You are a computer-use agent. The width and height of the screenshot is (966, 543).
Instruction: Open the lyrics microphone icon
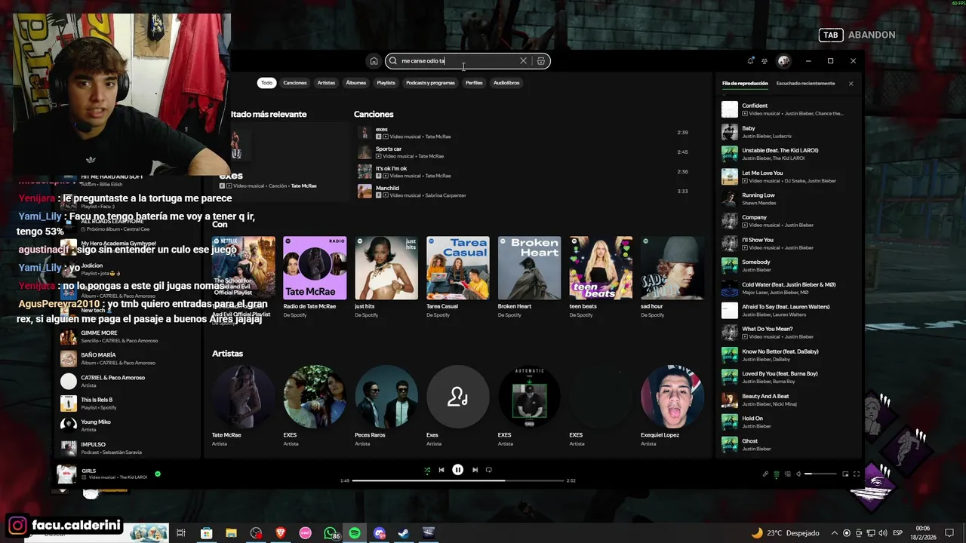[765, 474]
